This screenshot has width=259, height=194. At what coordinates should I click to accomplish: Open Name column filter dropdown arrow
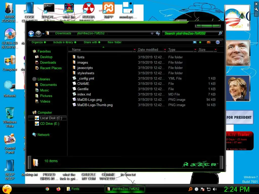pyautogui.click(x=135, y=50)
